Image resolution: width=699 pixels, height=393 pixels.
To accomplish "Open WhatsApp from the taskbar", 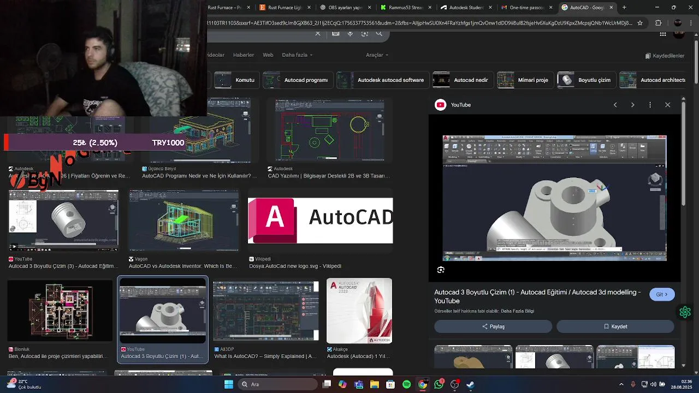I will pyautogui.click(x=439, y=384).
